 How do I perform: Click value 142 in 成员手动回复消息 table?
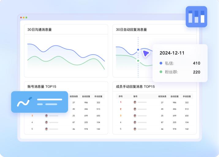pyautogui.click(x=187, y=129)
